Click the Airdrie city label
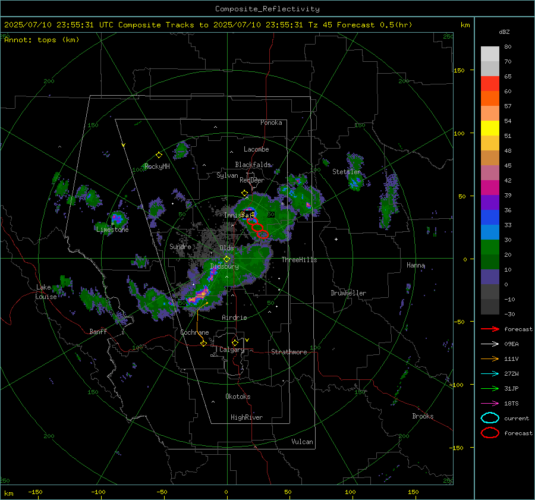Screen dimensions: 535x500 234,317
